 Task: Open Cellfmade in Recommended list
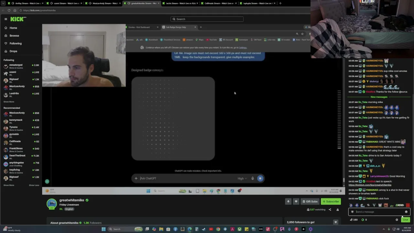(21, 143)
